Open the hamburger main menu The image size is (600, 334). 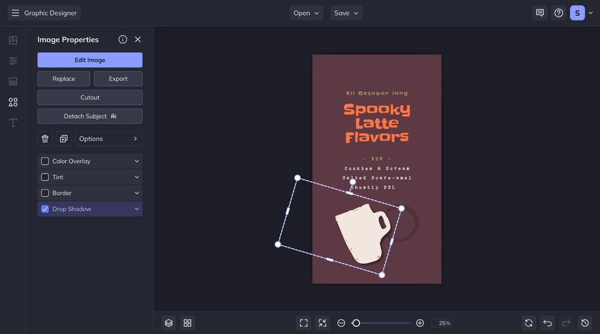click(15, 13)
